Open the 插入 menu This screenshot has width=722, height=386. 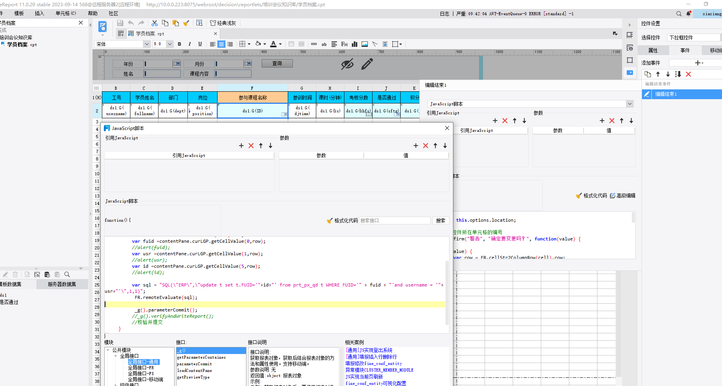point(39,13)
